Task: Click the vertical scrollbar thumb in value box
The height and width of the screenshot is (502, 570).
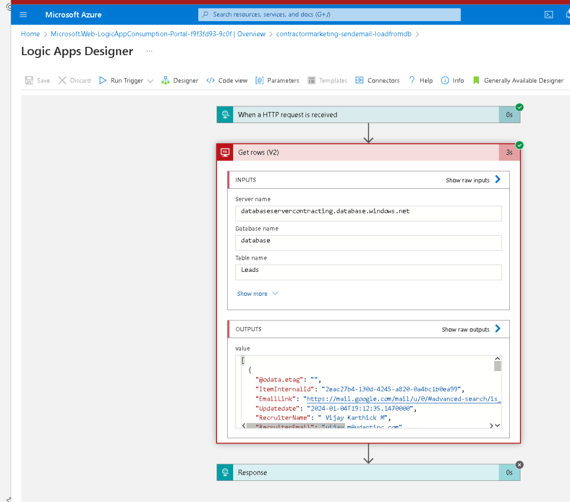Action: coord(497,366)
